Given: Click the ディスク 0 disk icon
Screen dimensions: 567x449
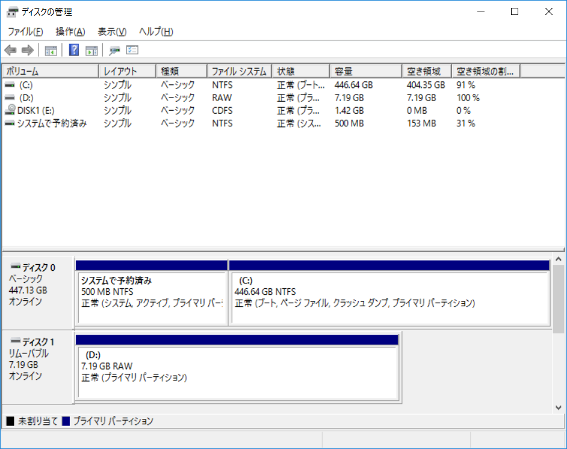Looking at the screenshot, I should (15, 267).
